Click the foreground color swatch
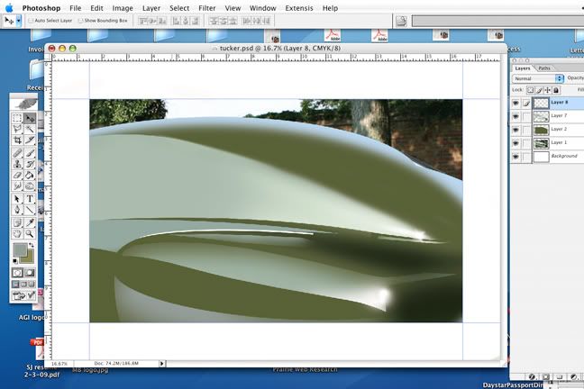The height and width of the screenshot is (389, 584). pos(20,249)
